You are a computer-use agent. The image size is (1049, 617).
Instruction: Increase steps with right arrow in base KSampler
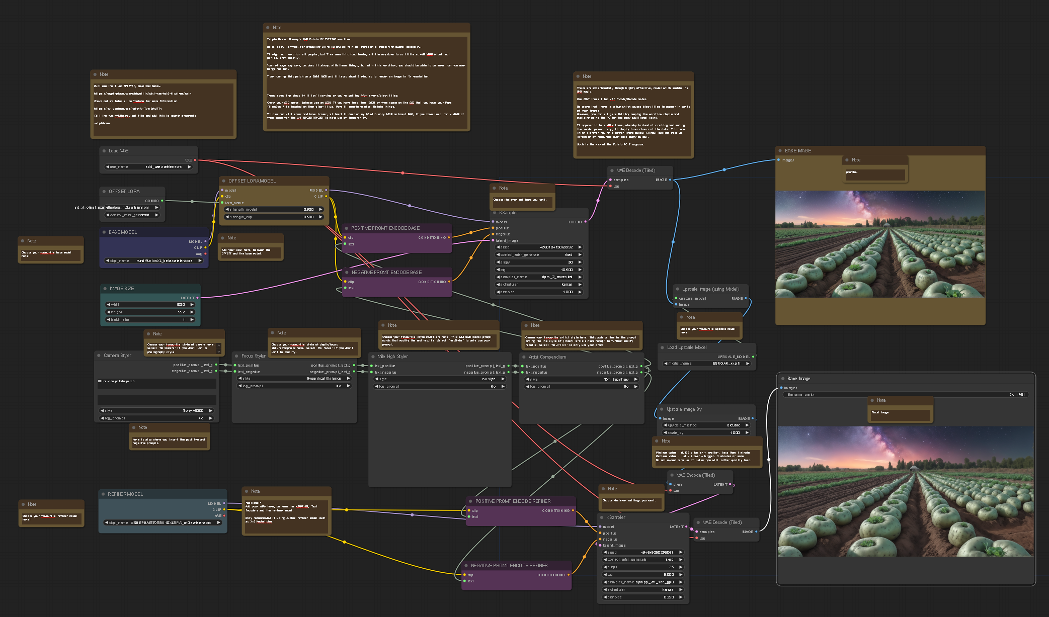[x=580, y=262]
